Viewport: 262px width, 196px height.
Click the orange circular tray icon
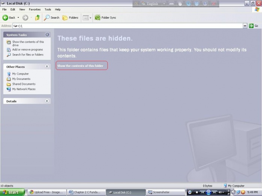(x=243, y=192)
